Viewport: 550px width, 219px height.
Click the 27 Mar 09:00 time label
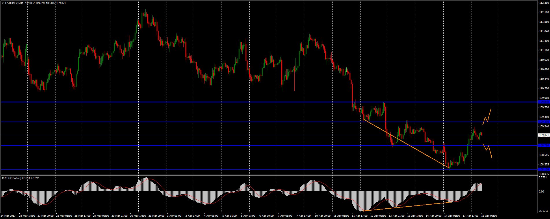tap(46, 216)
